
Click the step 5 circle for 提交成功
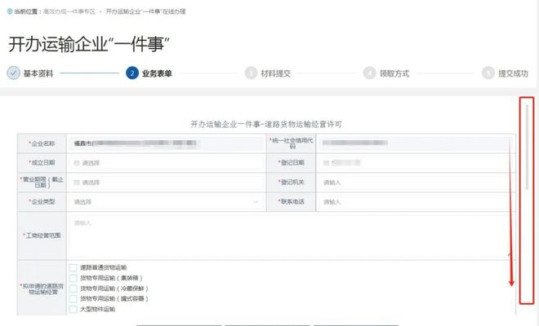pyautogui.click(x=488, y=73)
